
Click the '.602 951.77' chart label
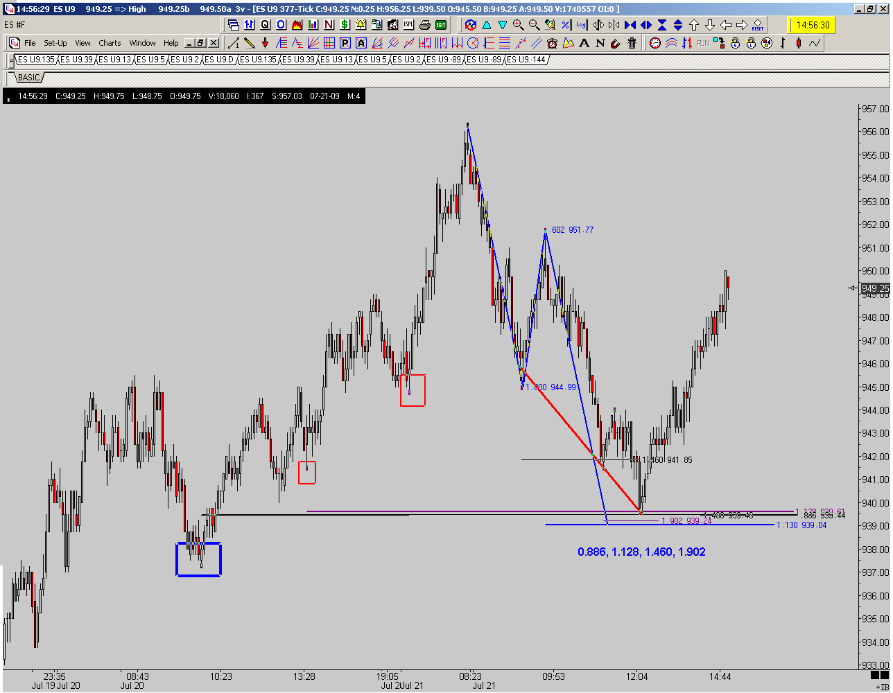(571, 230)
